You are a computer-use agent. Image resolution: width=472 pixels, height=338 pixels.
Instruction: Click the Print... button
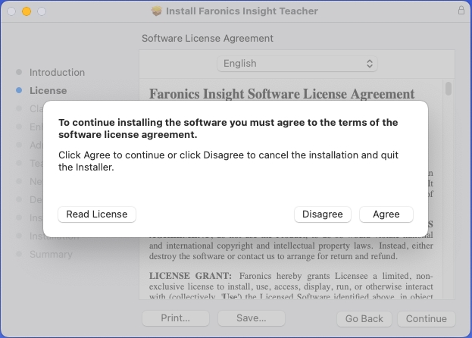(x=175, y=319)
